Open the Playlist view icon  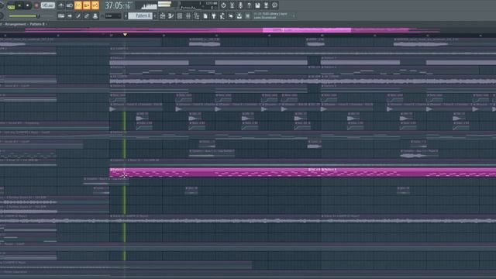pyautogui.click(x=163, y=15)
